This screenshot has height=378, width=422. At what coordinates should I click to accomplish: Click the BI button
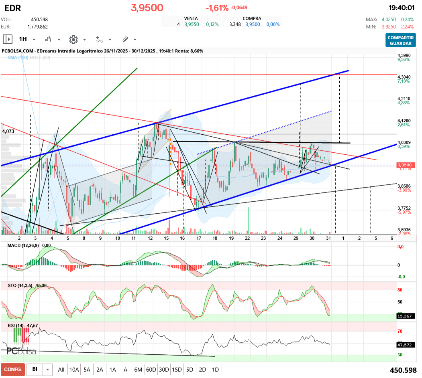[35, 369]
